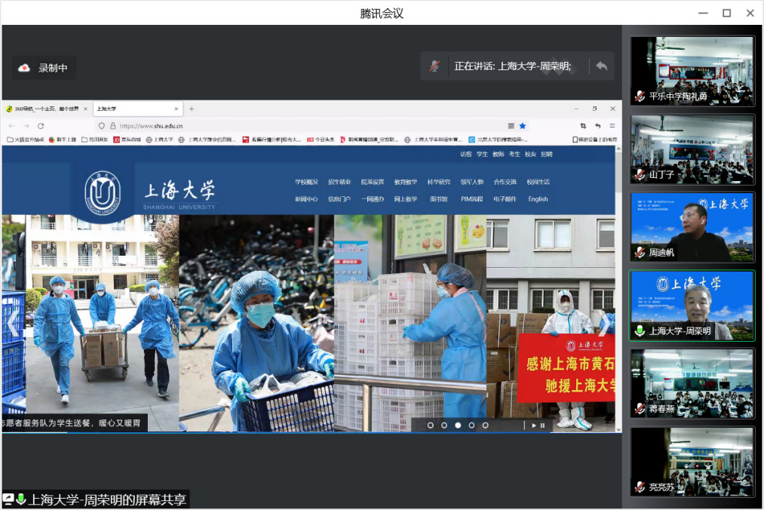Open the 京东商城 bookmark

coord(127,140)
